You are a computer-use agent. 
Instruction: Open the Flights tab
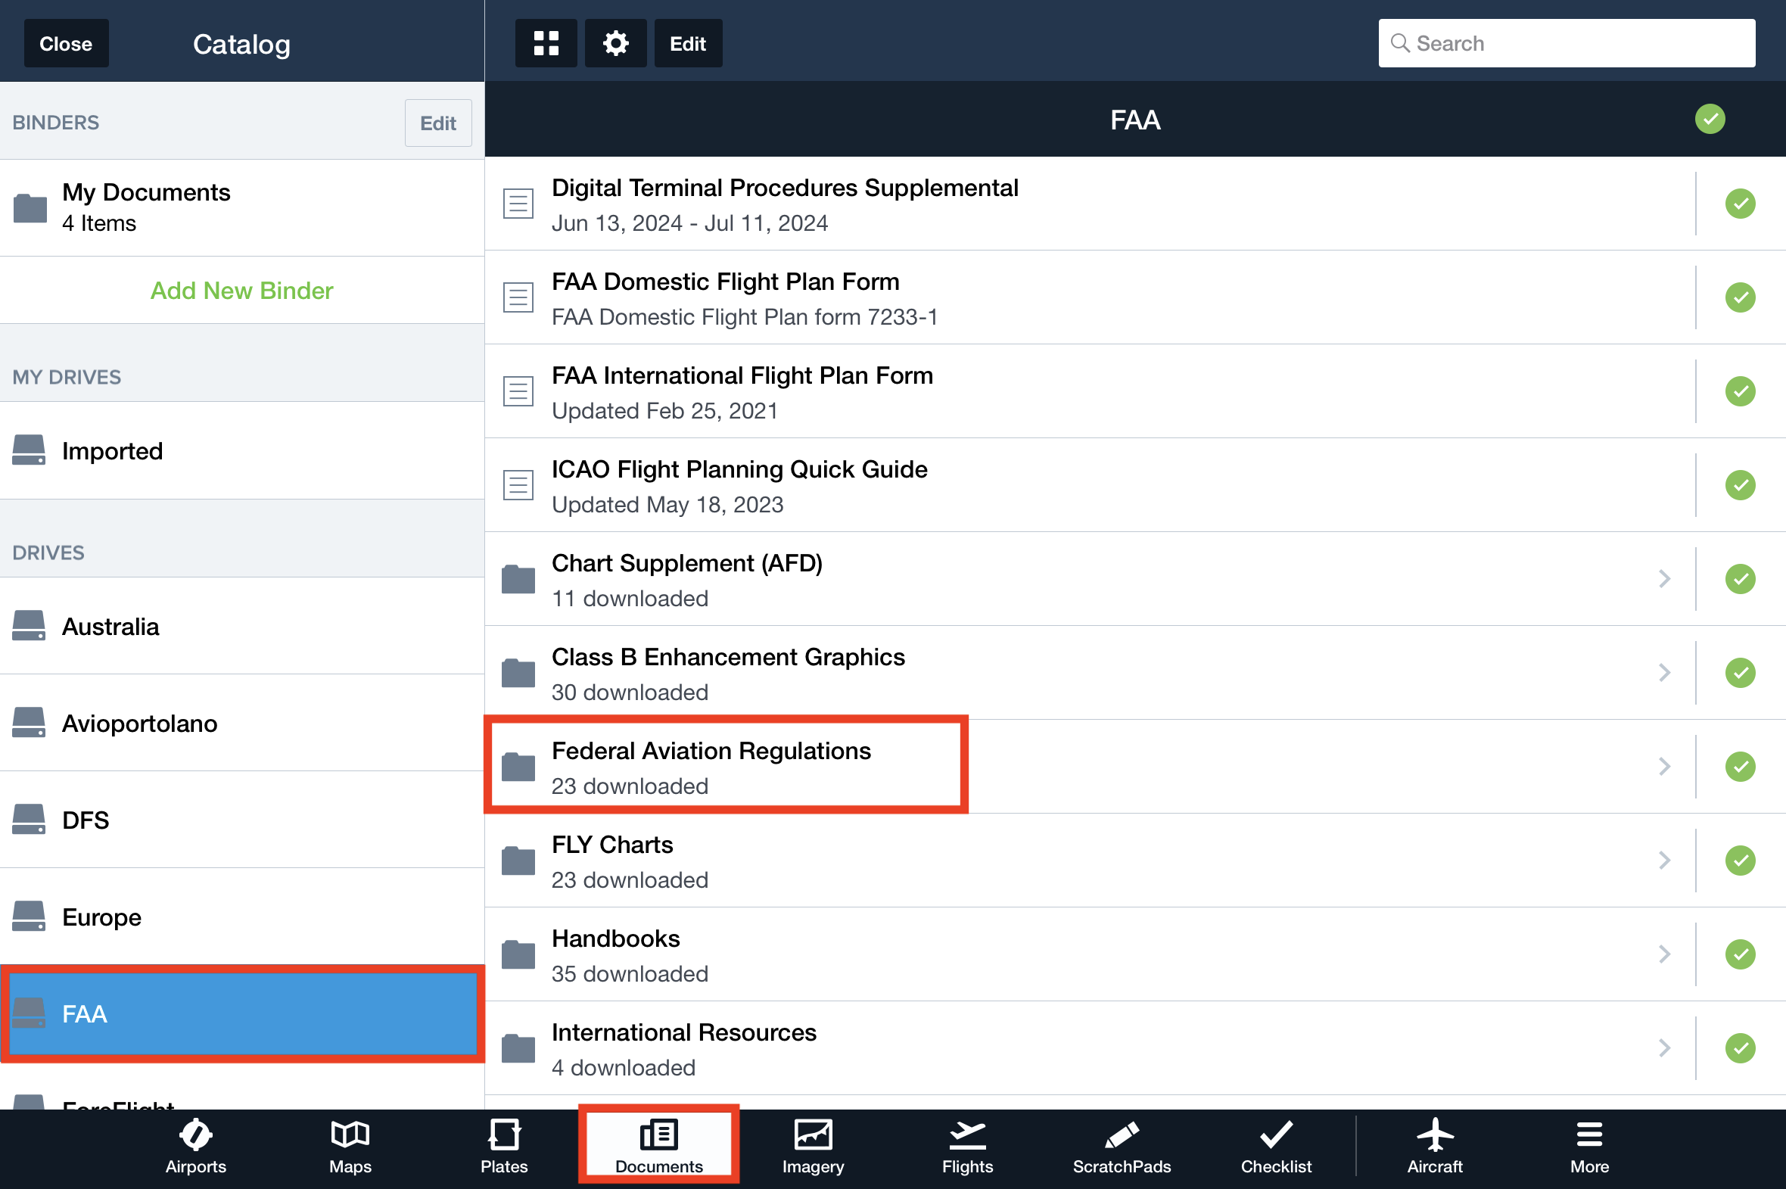967,1147
